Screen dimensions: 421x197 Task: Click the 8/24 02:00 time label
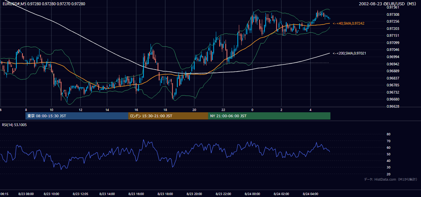click(x=281, y=194)
